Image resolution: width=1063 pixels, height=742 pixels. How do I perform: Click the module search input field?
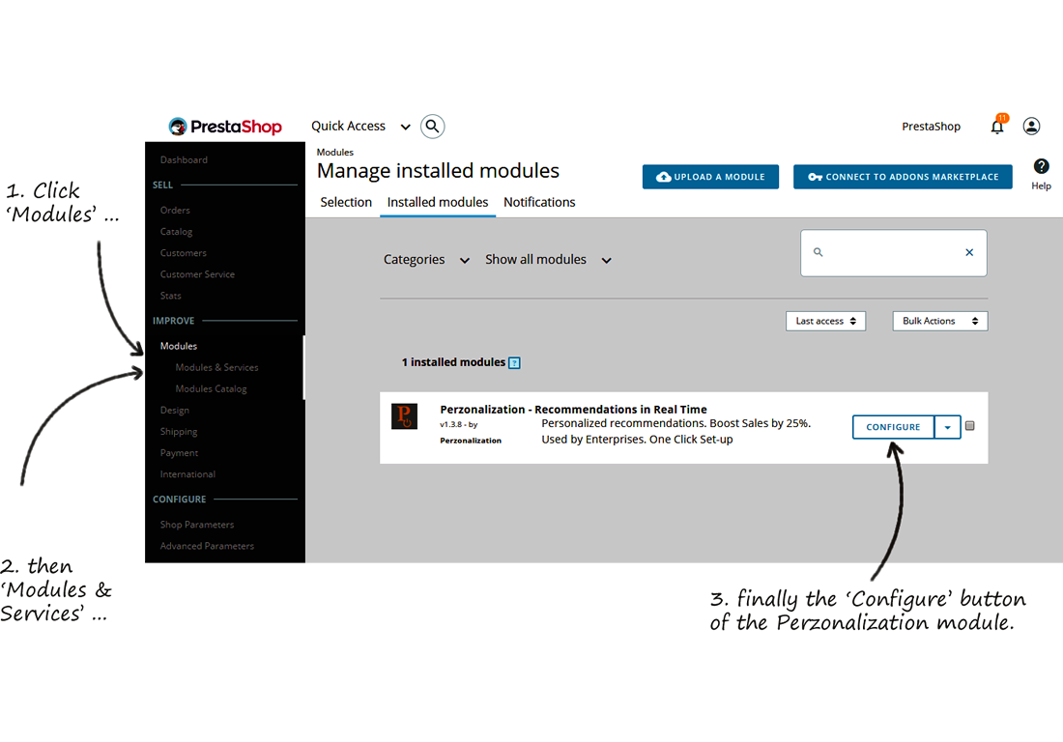click(x=894, y=253)
